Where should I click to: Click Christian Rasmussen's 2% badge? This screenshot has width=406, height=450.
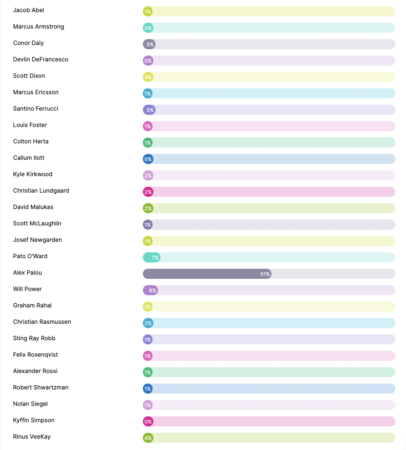(x=148, y=323)
